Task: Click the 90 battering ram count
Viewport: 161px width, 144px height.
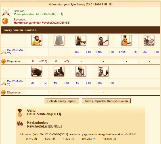Action: click(32, 83)
